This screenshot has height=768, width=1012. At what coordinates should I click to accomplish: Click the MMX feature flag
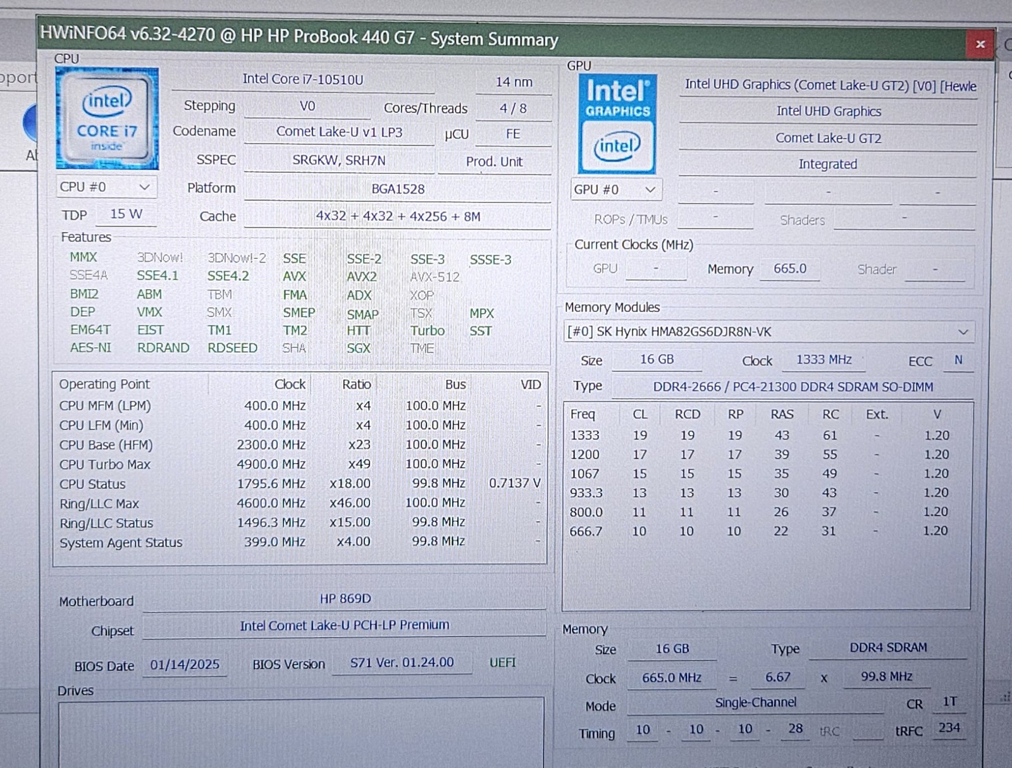point(83,257)
